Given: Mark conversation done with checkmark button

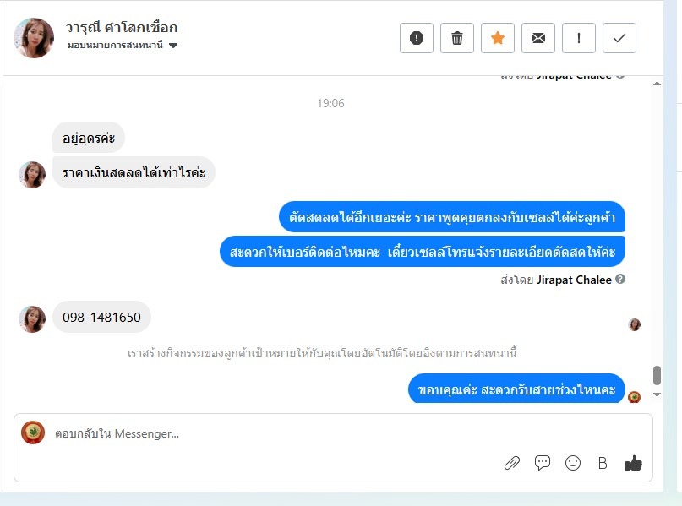Looking at the screenshot, I should pos(619,38).
